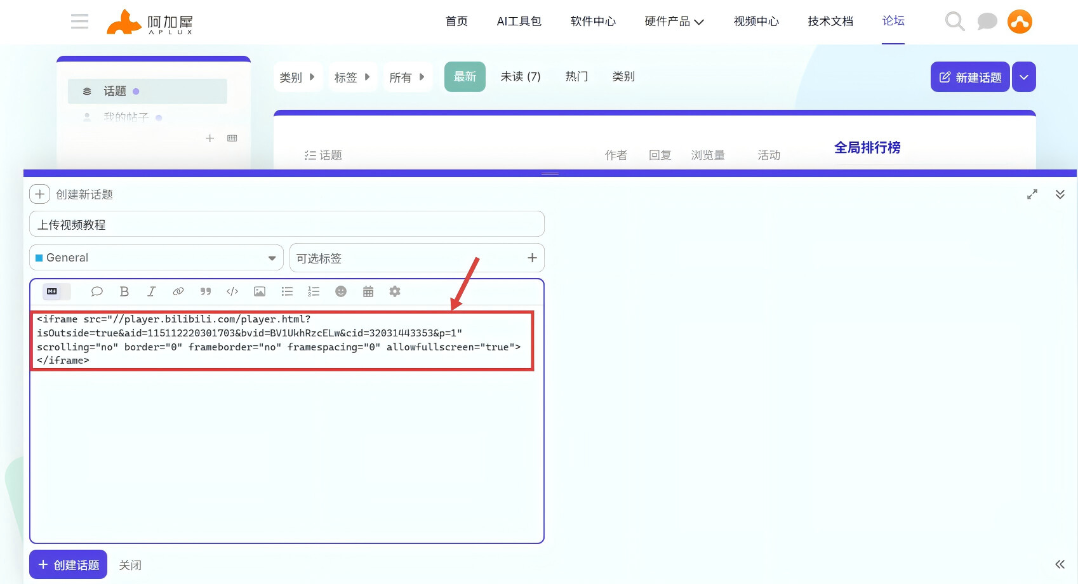Collapse the composer panel with double chevron down
The width and height of the screenshot is (1078, 584).
coord(1060,194)
